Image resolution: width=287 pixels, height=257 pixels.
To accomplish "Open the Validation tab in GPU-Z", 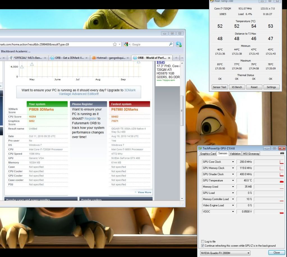I will click(235, 154).
